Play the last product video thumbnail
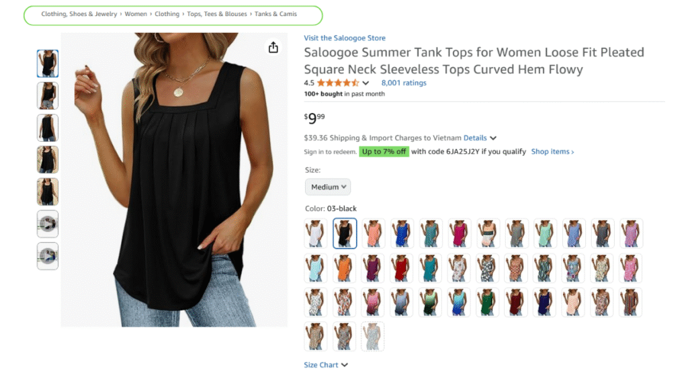The width and height of the screenshot is (688, 373). coord(48,256)
